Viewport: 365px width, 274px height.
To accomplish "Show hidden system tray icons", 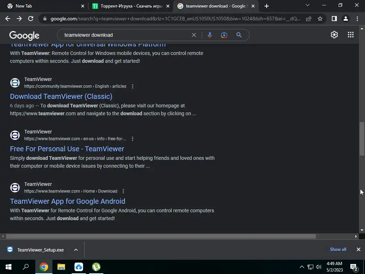I will point(302,267).
